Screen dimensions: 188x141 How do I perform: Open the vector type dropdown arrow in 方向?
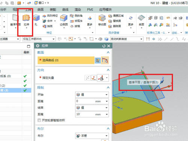point(107,78)
